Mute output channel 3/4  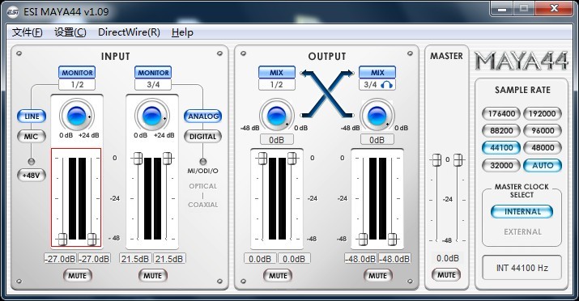(377, 276)
